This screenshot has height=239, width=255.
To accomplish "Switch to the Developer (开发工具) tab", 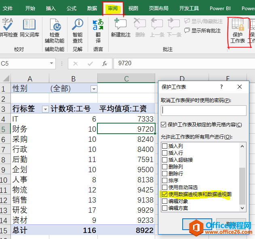I will coord(189,8).
